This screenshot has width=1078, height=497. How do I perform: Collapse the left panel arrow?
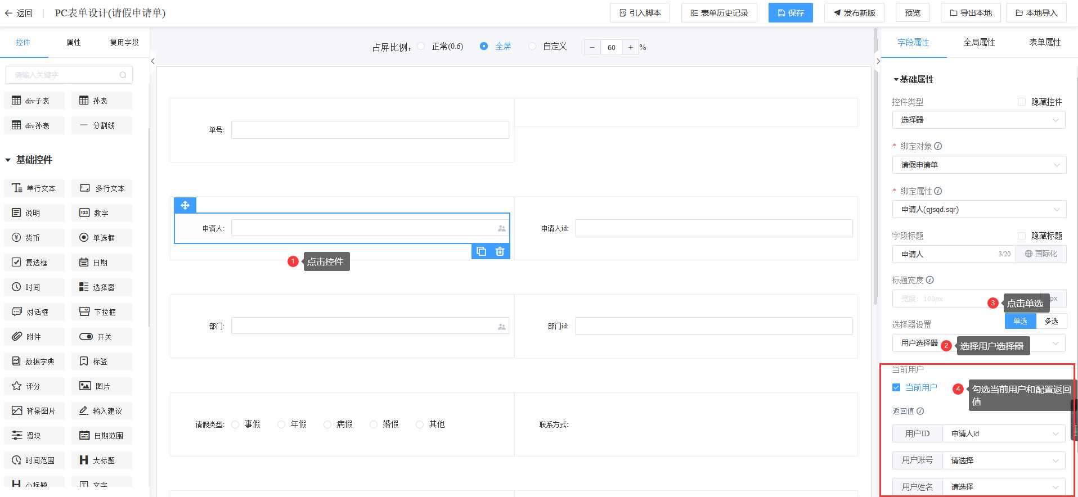pos(152,61)
